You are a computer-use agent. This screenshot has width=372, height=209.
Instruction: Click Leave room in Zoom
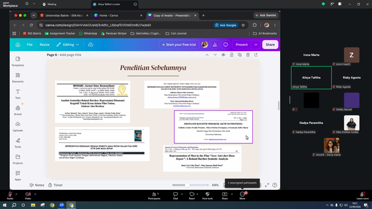tap(363, 196)
